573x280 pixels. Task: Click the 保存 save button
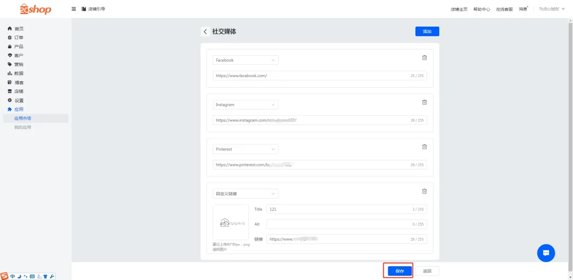[400, 271]
